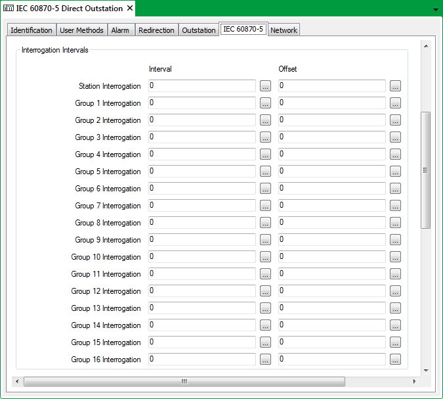Open the Network tab
443x399 pixels.
point(284,30)
